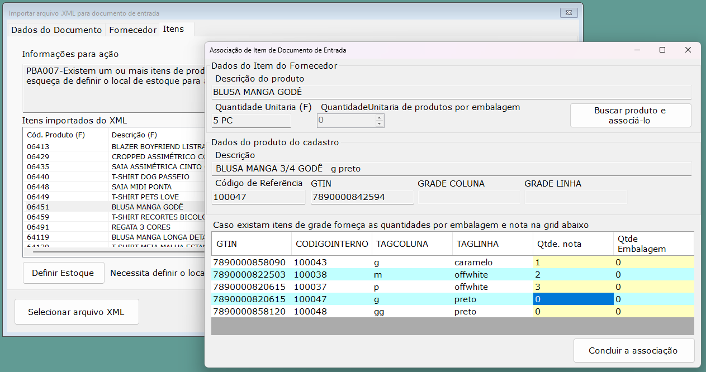Switch to Dados do Documento tab
This screenshot has height=372, width=706.
[x=56, y=30]
